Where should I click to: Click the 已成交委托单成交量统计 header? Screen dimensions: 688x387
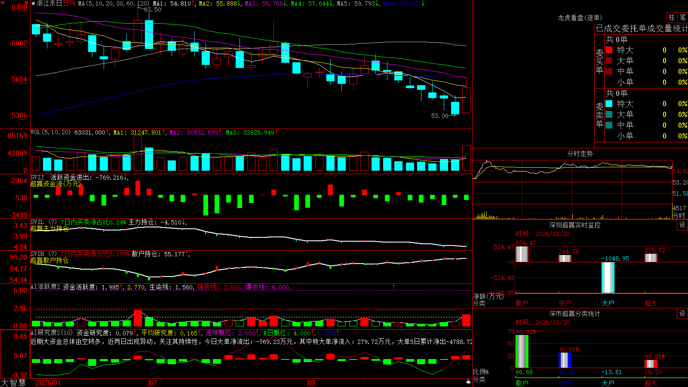pos(642,28)
